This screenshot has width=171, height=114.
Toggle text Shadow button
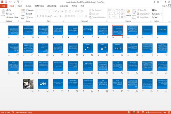(x=46, y=16)
